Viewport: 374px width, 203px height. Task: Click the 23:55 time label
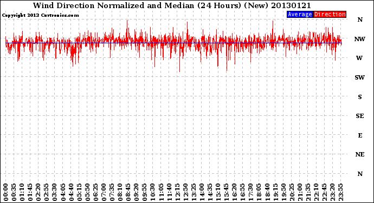[341, 192]
